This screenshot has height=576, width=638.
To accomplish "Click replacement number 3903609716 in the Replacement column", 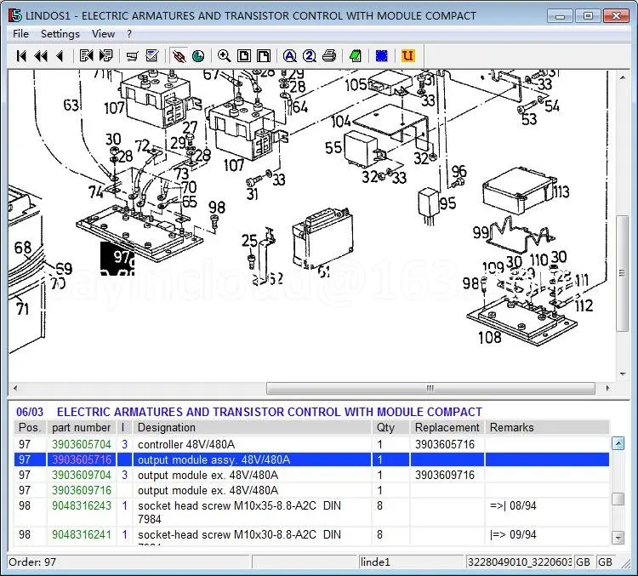I will click(445, 475).
